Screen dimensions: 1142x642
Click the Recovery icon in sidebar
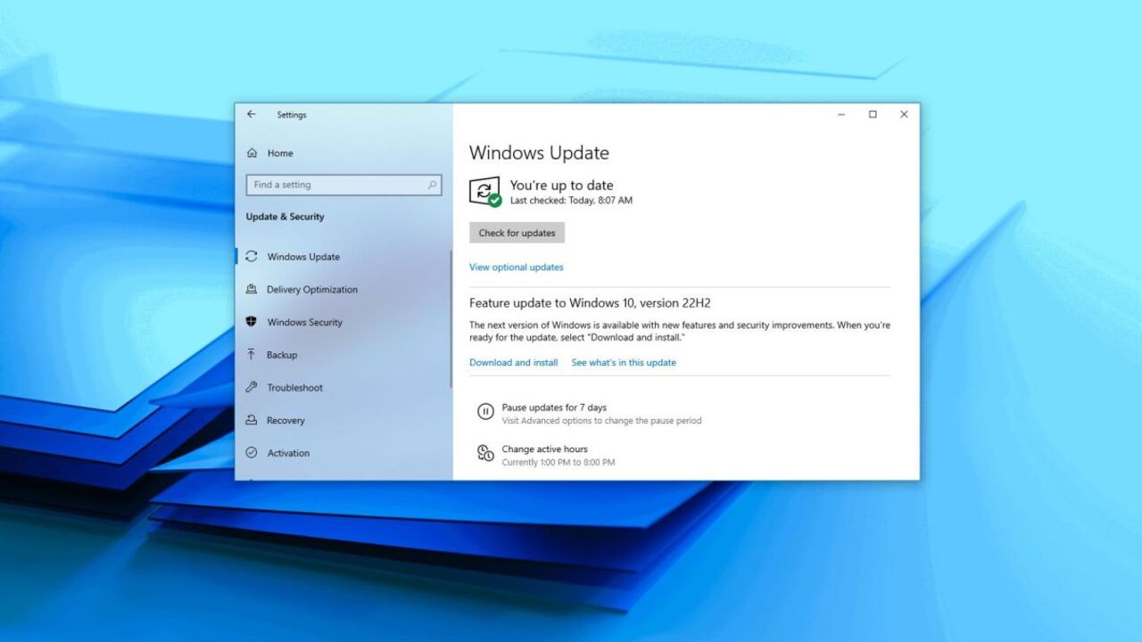pos(252,420)
